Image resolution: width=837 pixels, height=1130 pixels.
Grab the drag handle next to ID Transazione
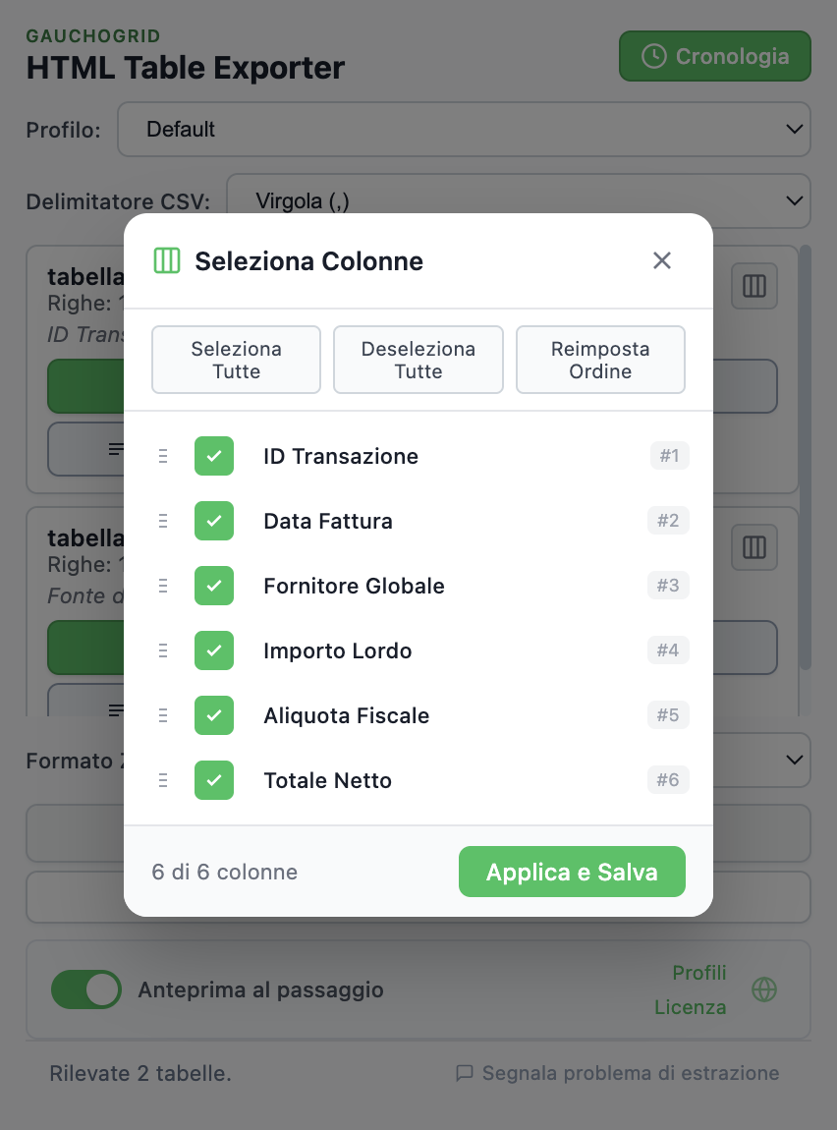click(163, 456)
